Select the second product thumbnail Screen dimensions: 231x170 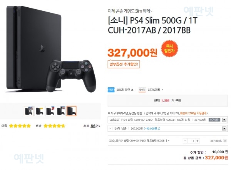click(39, 111)
